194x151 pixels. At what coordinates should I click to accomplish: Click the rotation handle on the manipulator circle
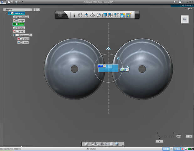[118, 59]
